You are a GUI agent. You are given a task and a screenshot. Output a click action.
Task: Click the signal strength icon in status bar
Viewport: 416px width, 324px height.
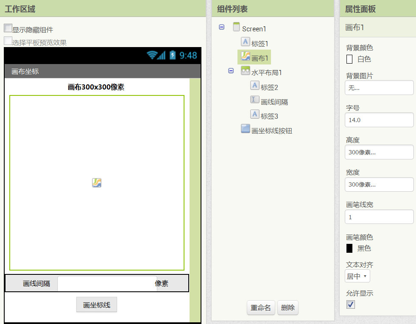161,55
